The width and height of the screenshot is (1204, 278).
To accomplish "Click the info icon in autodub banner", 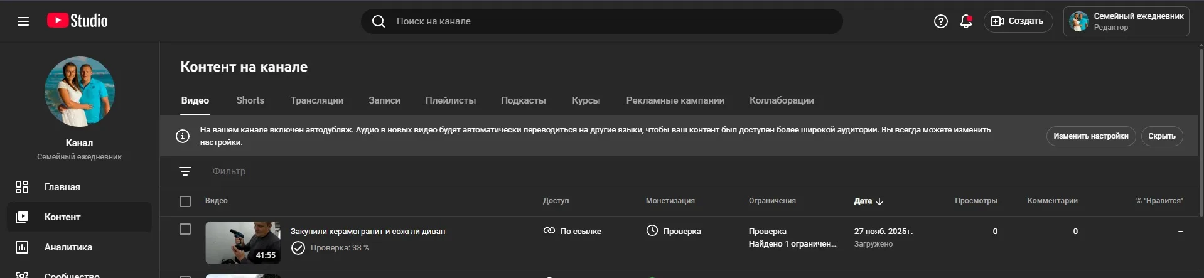I will pyautogui.click(x=183, y=136).
